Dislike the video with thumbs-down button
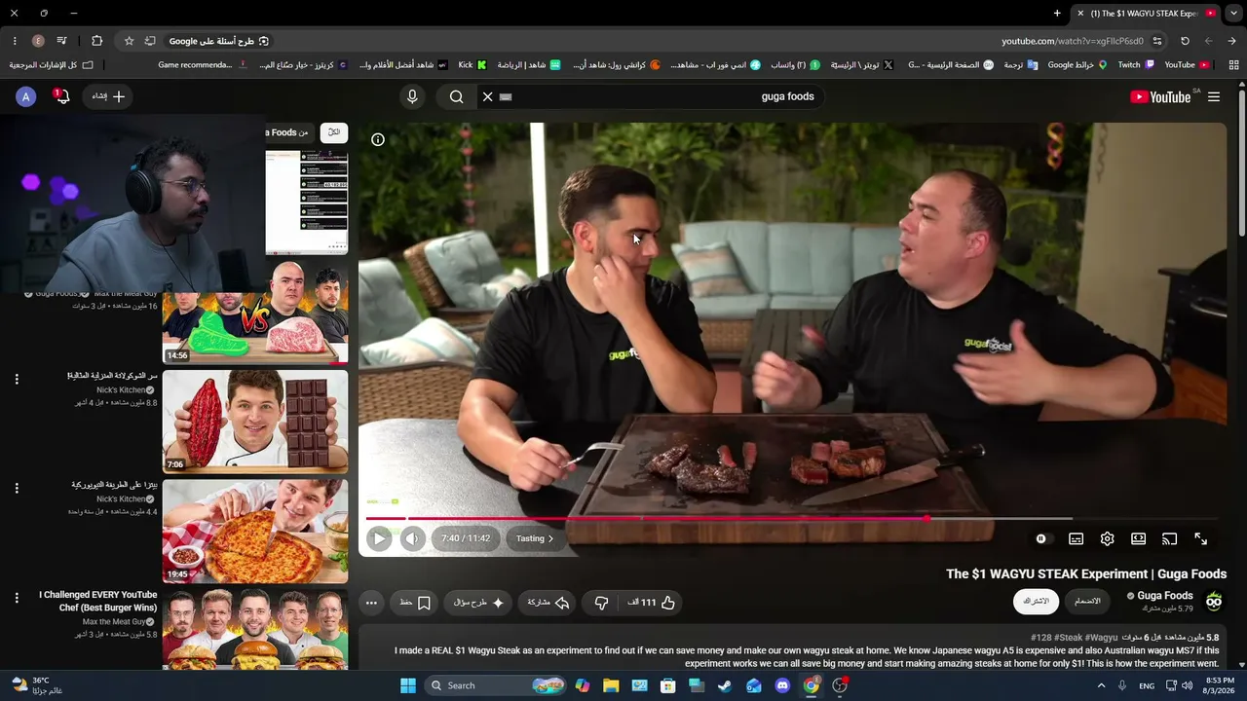This screenshot has height=701, width=1247. click(601, 603)
